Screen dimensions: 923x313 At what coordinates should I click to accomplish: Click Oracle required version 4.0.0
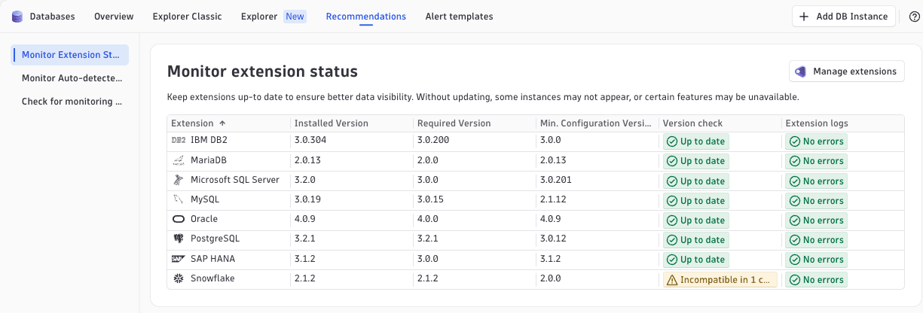click(x=429, y=219)
